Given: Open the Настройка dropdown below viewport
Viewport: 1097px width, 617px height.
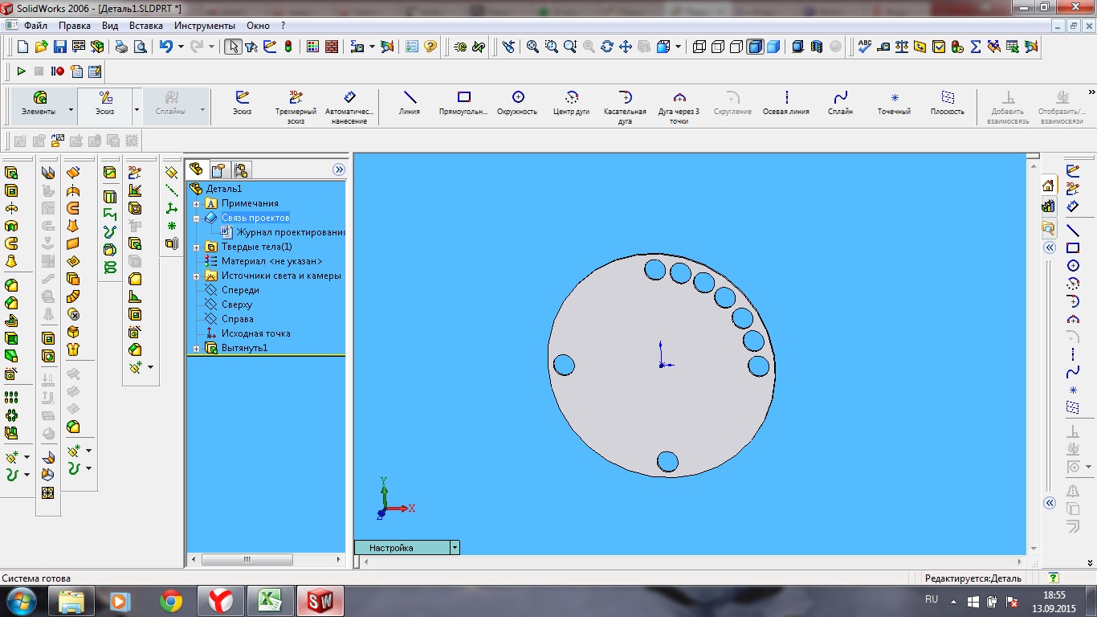Looking at the screenshot, I should [455, 548].
